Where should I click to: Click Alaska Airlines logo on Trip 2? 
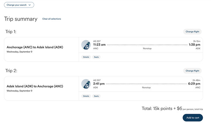(86, 84)
